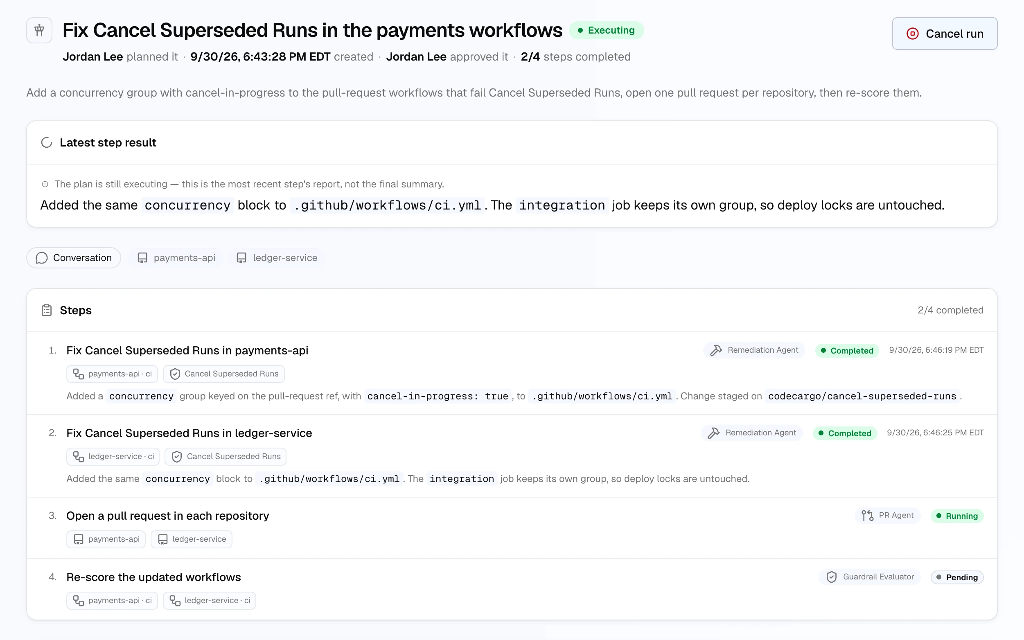This screenshot has height=640, width=1024.
Task: Click the branch name 'codecargo/cancel-superseded-runs'
Action: click(x=862, y=396)
